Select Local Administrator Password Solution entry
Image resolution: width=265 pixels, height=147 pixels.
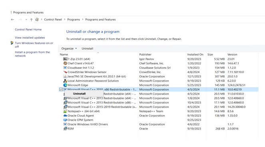(x=93, y=81)
